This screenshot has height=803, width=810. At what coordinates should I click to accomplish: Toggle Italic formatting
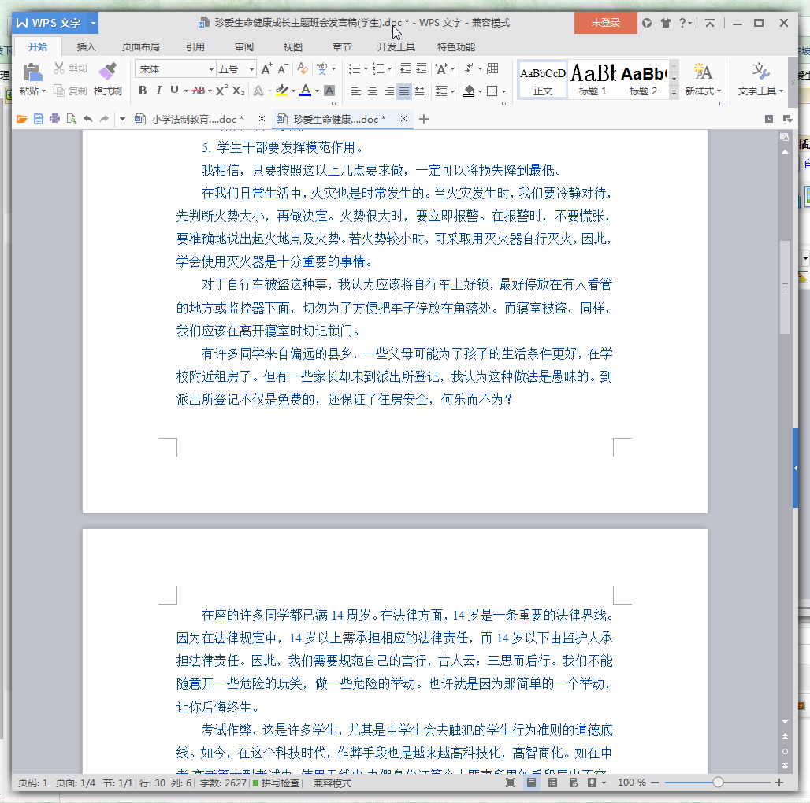[x=158, y=91]
